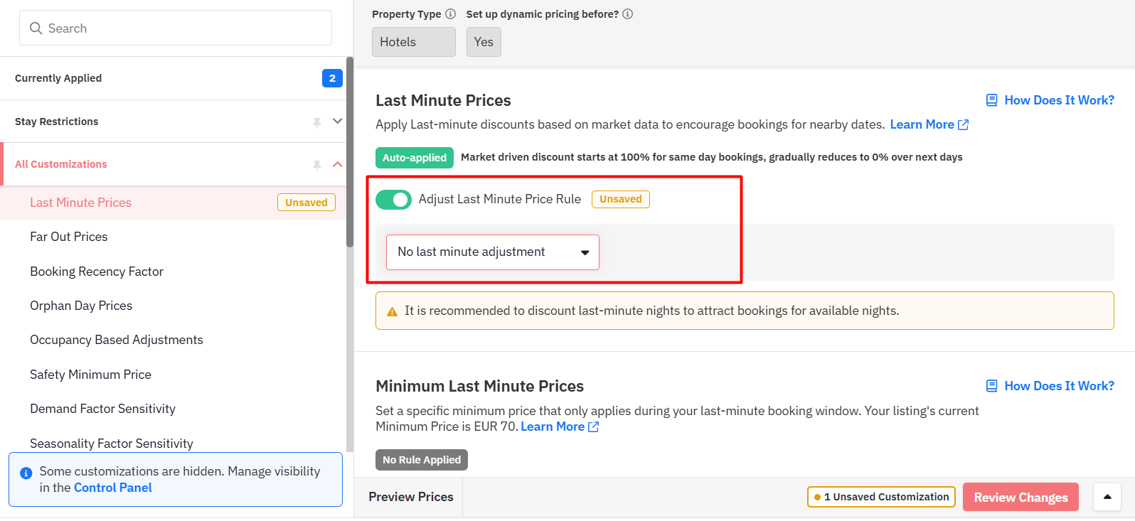
Task: Toggle the Adjust Last Minute Price Rule switch
Action: pos(393,200)
